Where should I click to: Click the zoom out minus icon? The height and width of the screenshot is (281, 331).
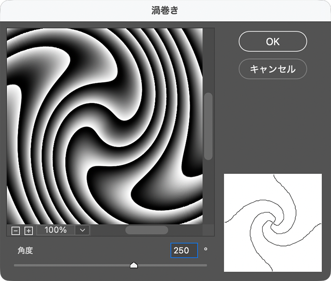click(16, 230)
